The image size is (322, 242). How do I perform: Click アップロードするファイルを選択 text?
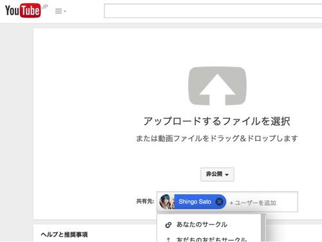(217, 121)
